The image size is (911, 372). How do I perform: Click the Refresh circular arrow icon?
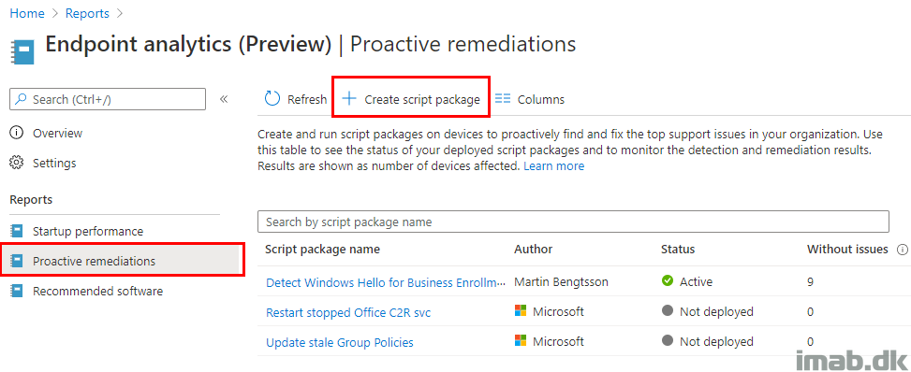pyautogui.click(x=272, y=99)
